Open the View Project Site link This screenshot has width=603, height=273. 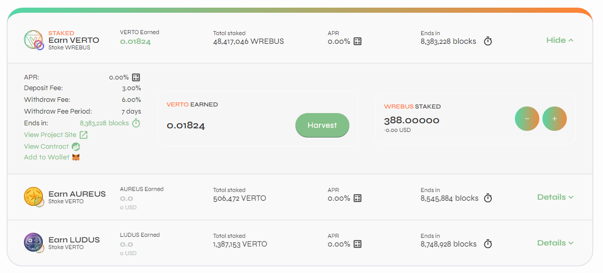(x=56, y=135)
